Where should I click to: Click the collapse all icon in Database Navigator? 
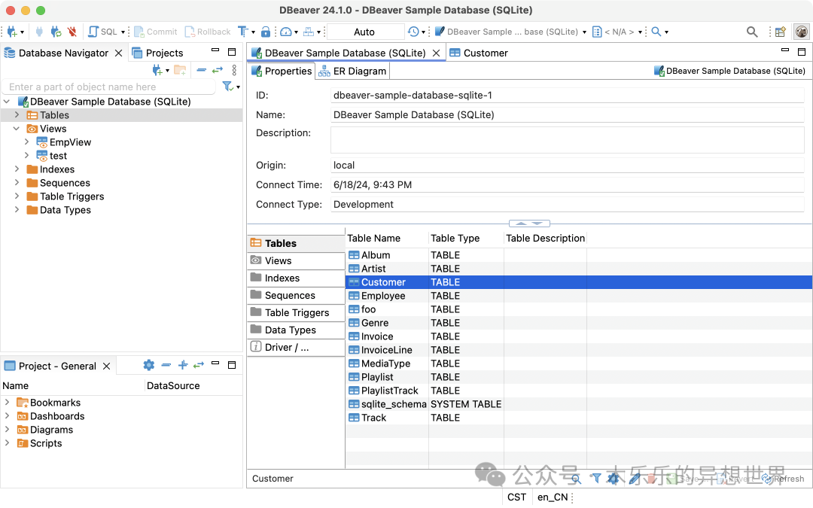202,70
